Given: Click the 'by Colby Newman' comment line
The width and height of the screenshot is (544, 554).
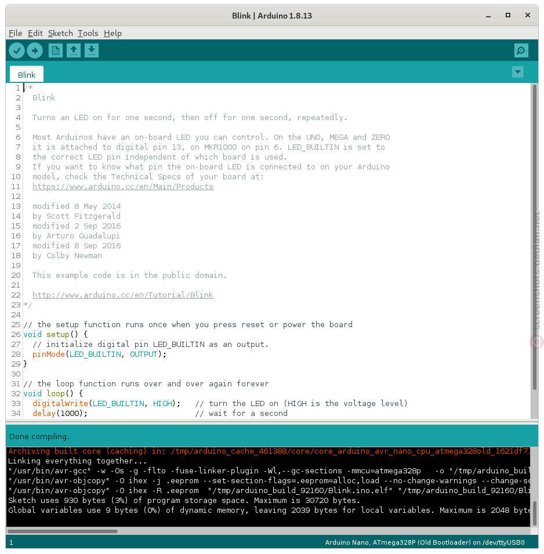Looking at the screenshot, I should [x=67, y=256].
